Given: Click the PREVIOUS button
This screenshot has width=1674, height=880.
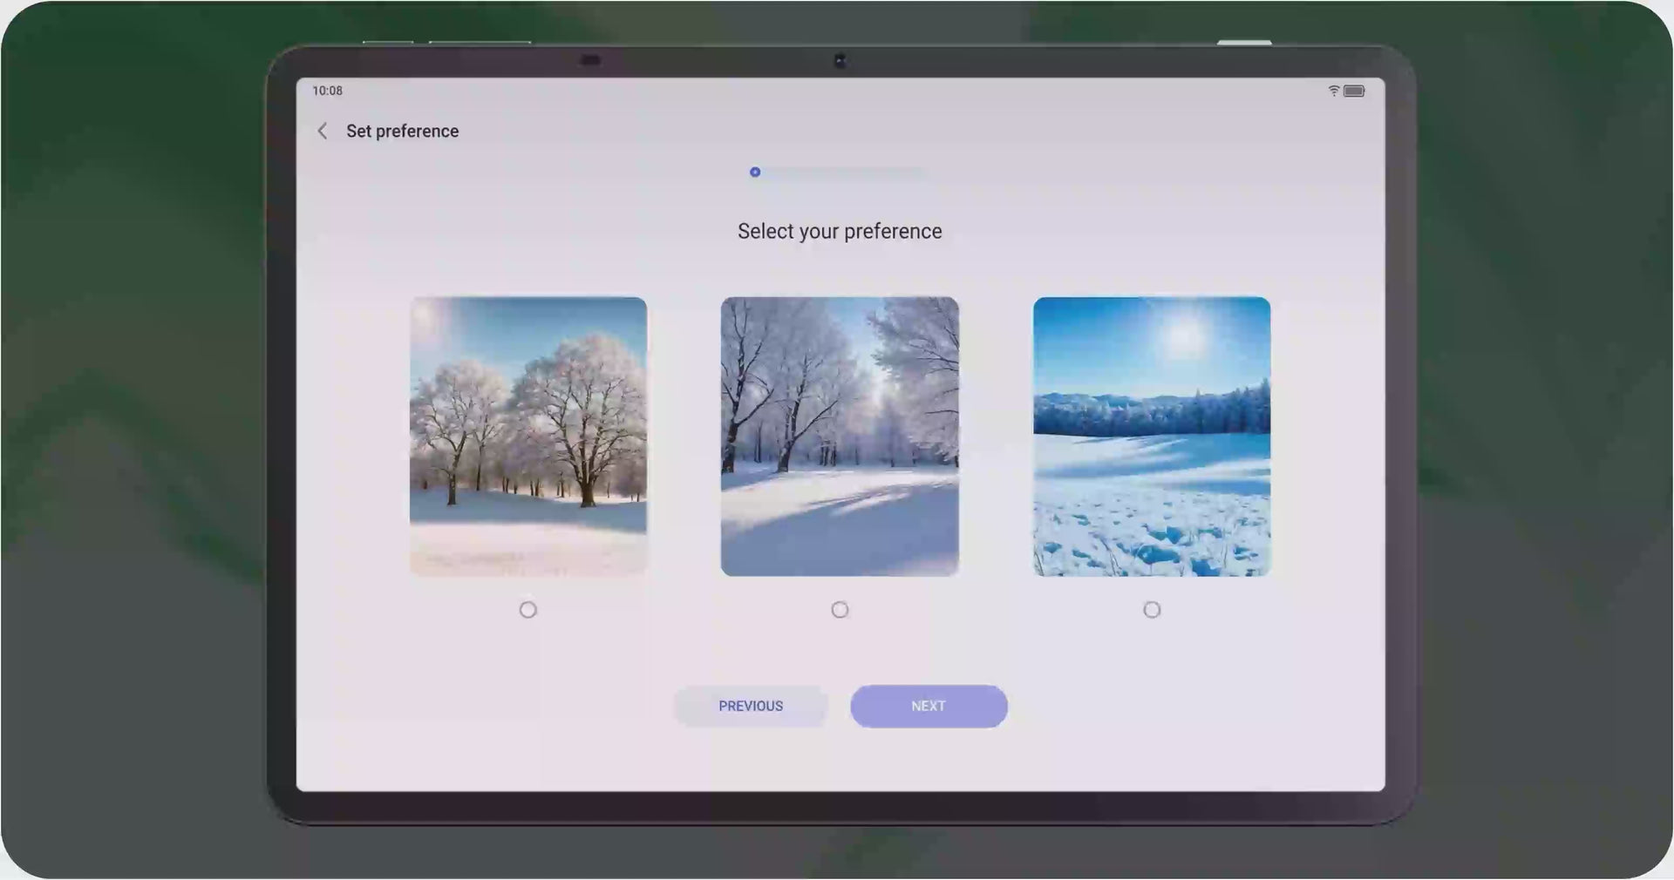Looking at the screenshot, I should pyautogui.click(x=751, y=706).
